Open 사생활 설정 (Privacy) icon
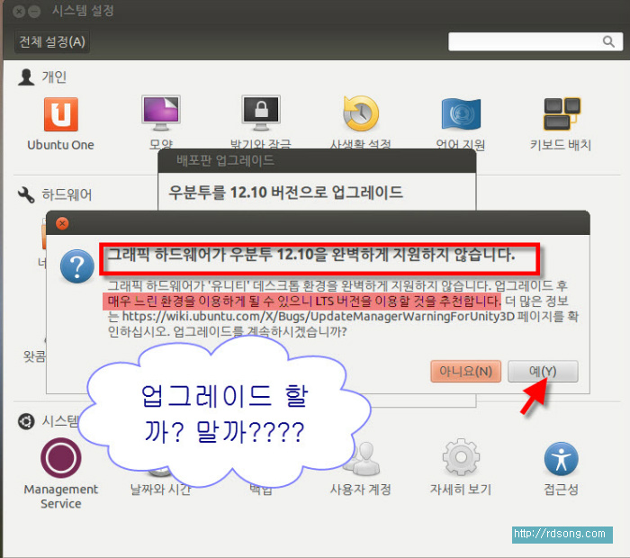The width and height of the screenshot is (630, 558). (x=360, y=114)
